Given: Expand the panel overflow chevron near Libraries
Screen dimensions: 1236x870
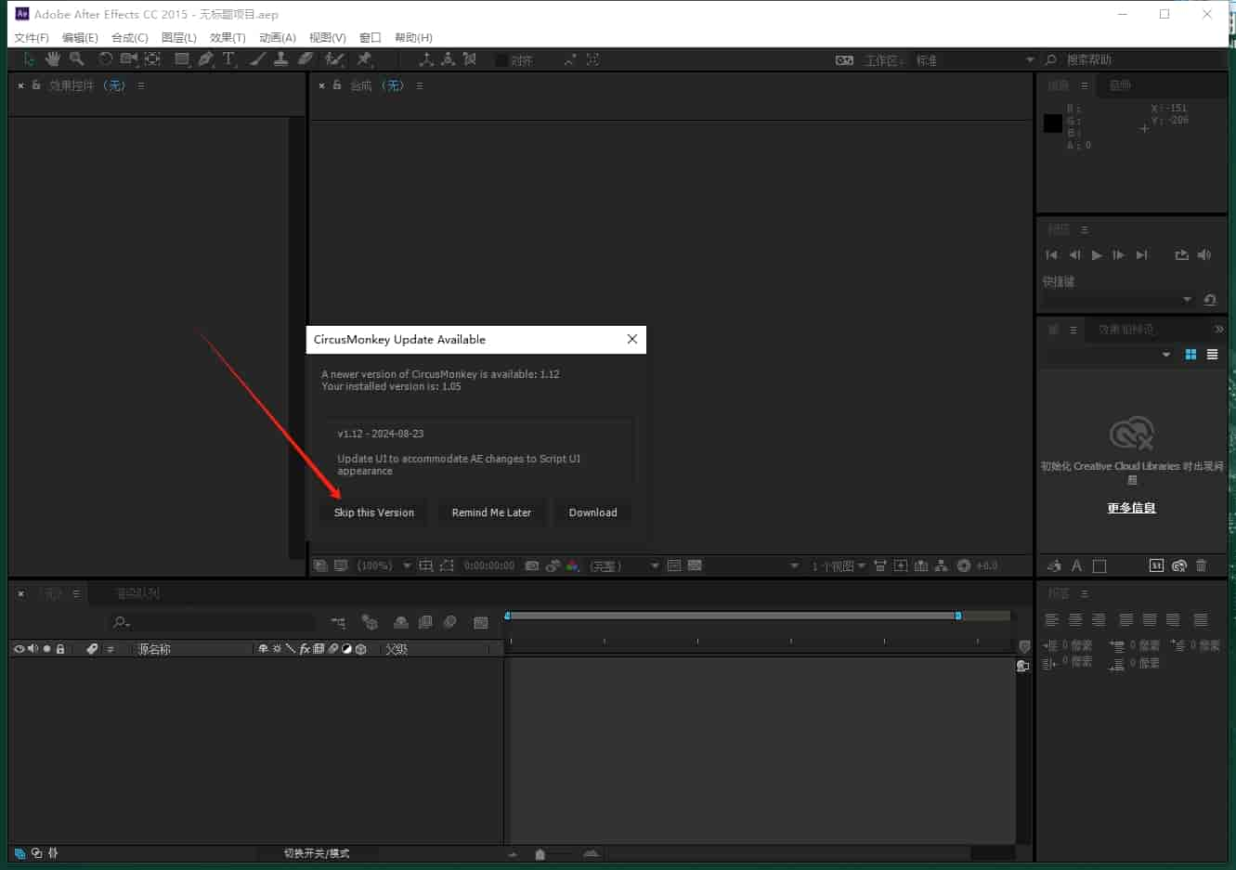Looking at the screenshot, I should pyautogui.click(x=1219, y=330).
